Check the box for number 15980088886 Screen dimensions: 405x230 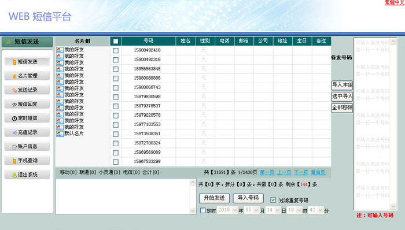point(116,79)
